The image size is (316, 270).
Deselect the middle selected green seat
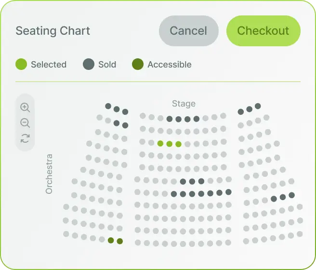pyautogui.click(x=170, y=144)
